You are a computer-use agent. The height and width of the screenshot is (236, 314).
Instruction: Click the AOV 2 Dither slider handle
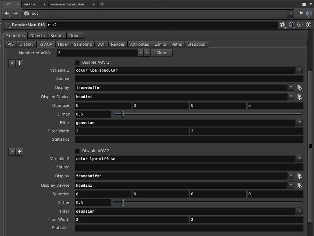123,203
